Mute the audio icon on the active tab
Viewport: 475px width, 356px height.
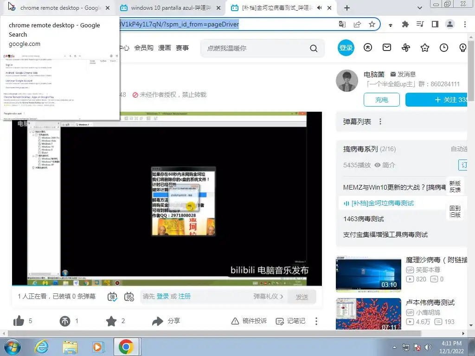[319, 8]
